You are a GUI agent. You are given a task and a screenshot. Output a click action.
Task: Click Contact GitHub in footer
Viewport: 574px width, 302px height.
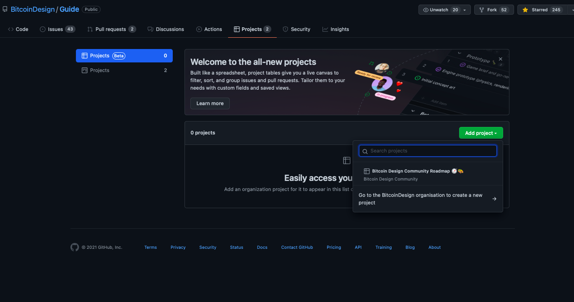click(297, 248)
